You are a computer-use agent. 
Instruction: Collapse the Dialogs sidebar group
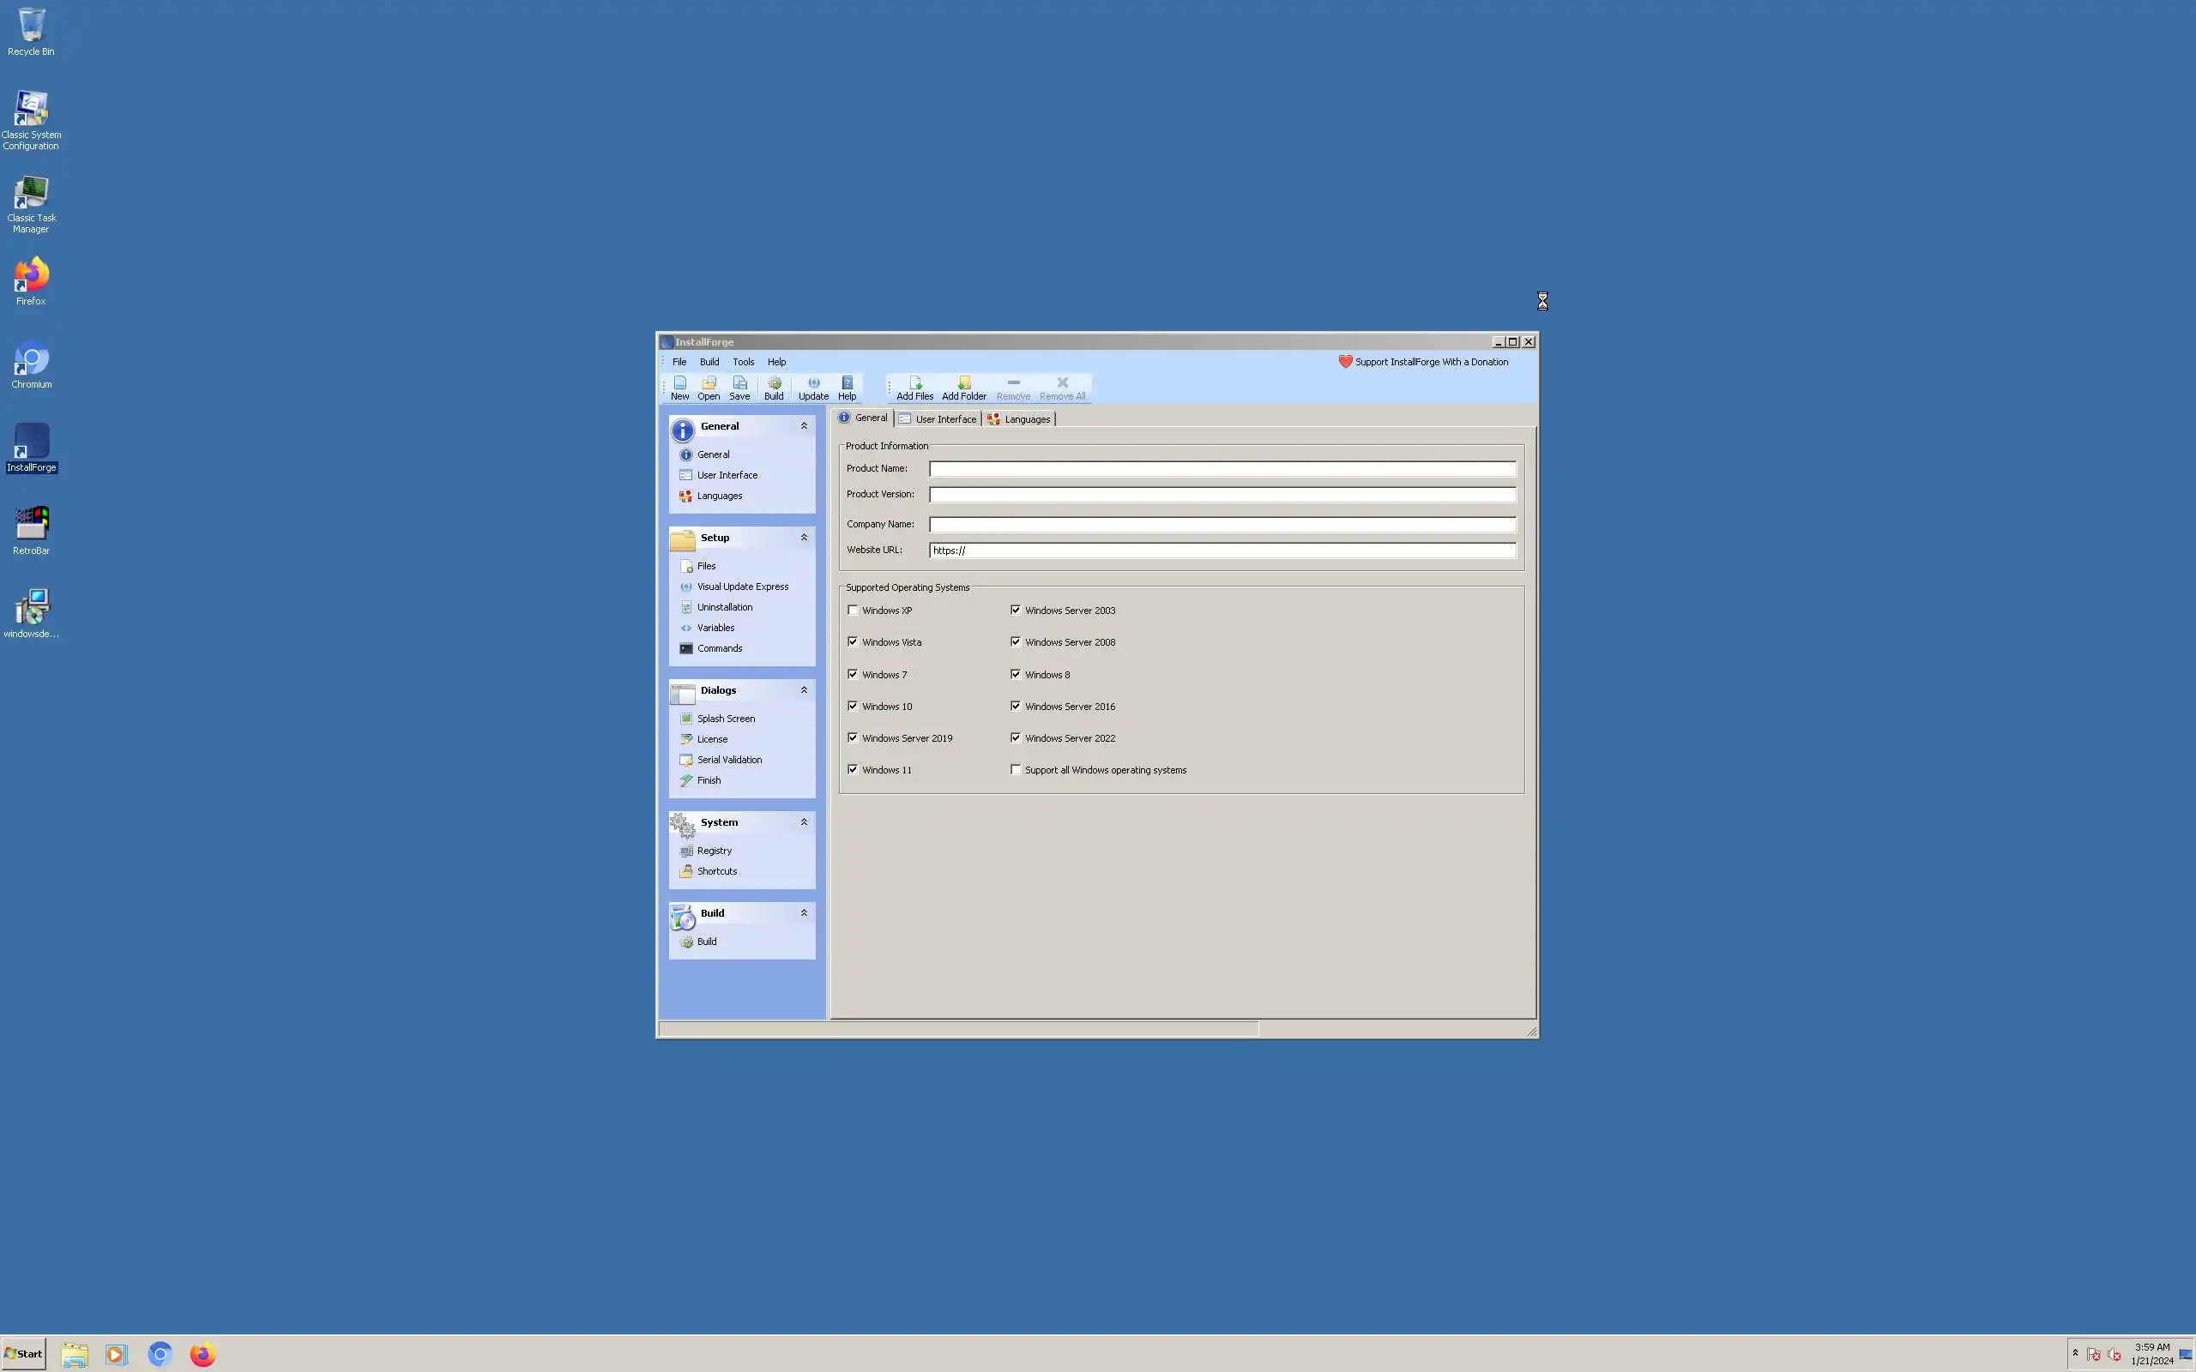click(x=803, y=689)
